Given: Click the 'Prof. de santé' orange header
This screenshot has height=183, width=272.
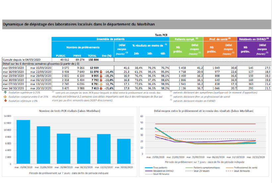Looking at the screenshot, I should point(220,39).
